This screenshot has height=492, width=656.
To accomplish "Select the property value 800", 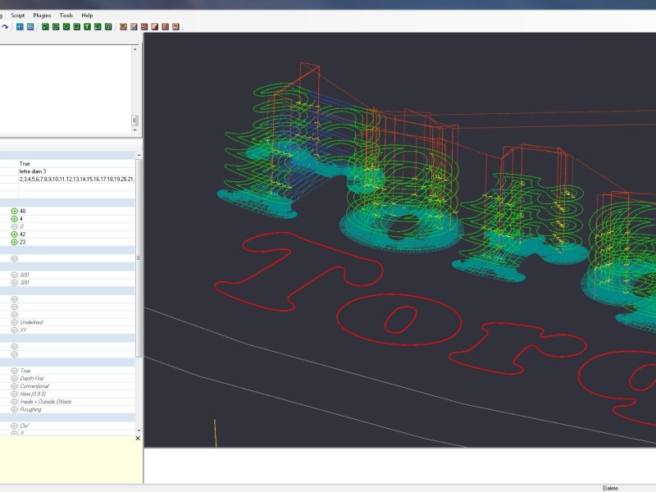I will 25,275.
